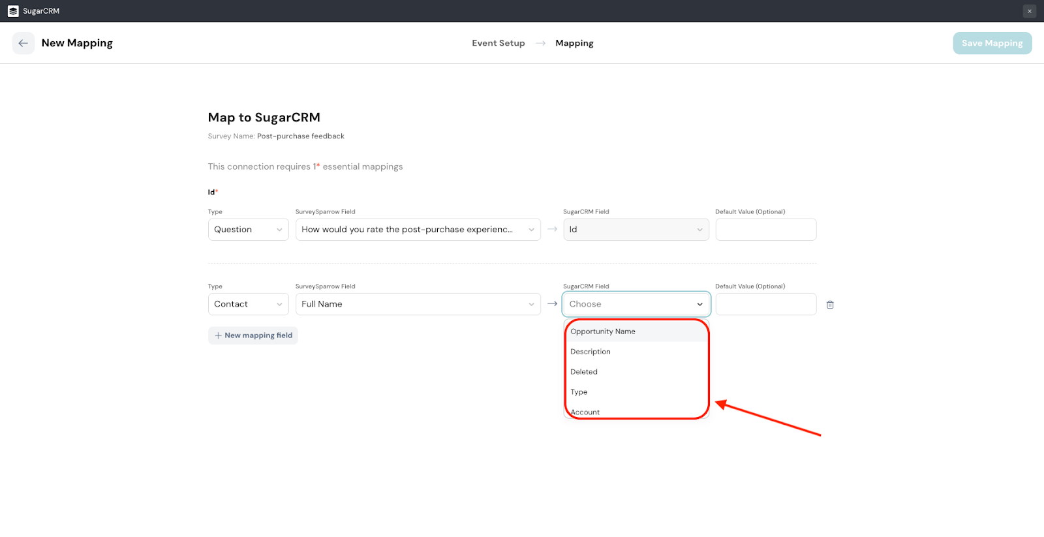
Task: Click the back arrow next to New Mapping
Action: (23, 43)
